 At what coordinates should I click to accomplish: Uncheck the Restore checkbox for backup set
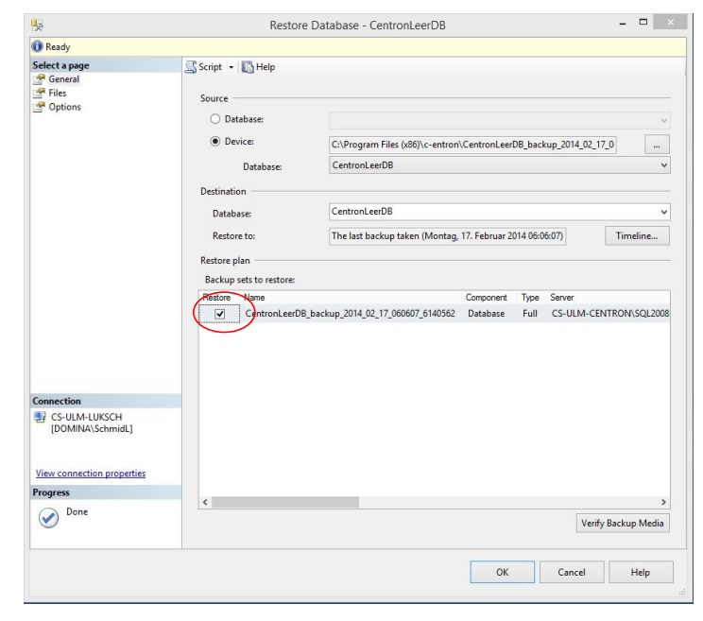[220, 314]
